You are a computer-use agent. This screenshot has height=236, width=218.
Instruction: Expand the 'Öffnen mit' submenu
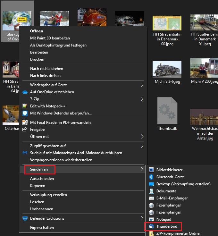tap(142, 137)
